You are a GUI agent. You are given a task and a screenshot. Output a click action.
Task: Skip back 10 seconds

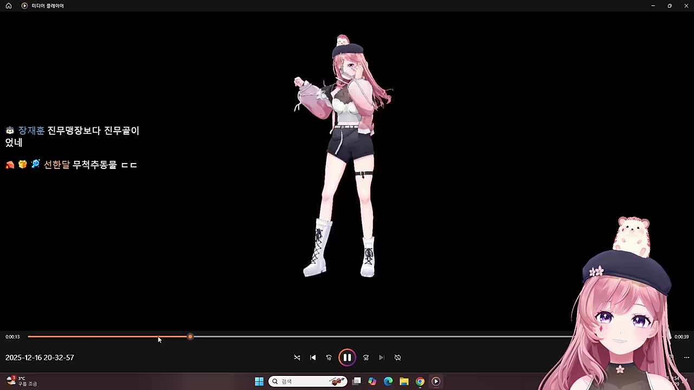pos(329,357)
